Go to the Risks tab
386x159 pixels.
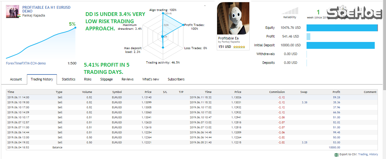[x=88, y=79]
